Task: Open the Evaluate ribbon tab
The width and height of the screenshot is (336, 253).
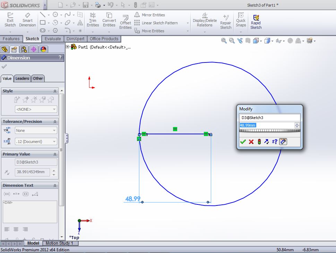Action: click(53, 39)
